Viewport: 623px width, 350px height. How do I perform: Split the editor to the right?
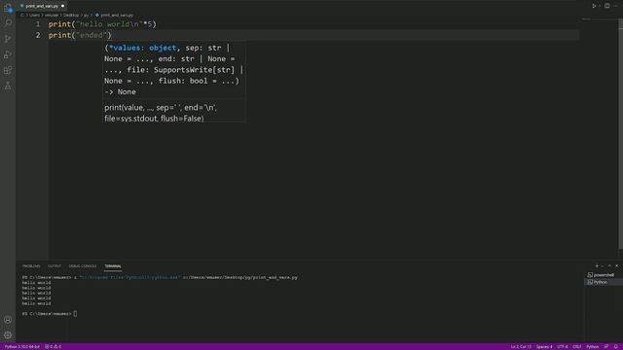point(607,6)
